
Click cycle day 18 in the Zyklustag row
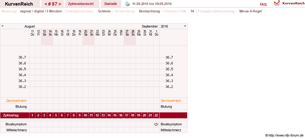click(133, 115)
